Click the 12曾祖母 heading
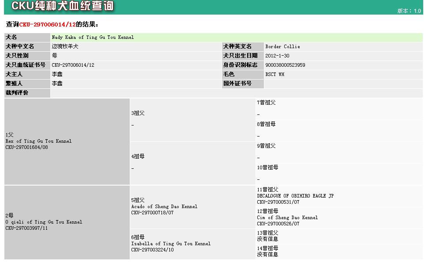The width and height of the screenshot is (425, 266). coord(267,212)
